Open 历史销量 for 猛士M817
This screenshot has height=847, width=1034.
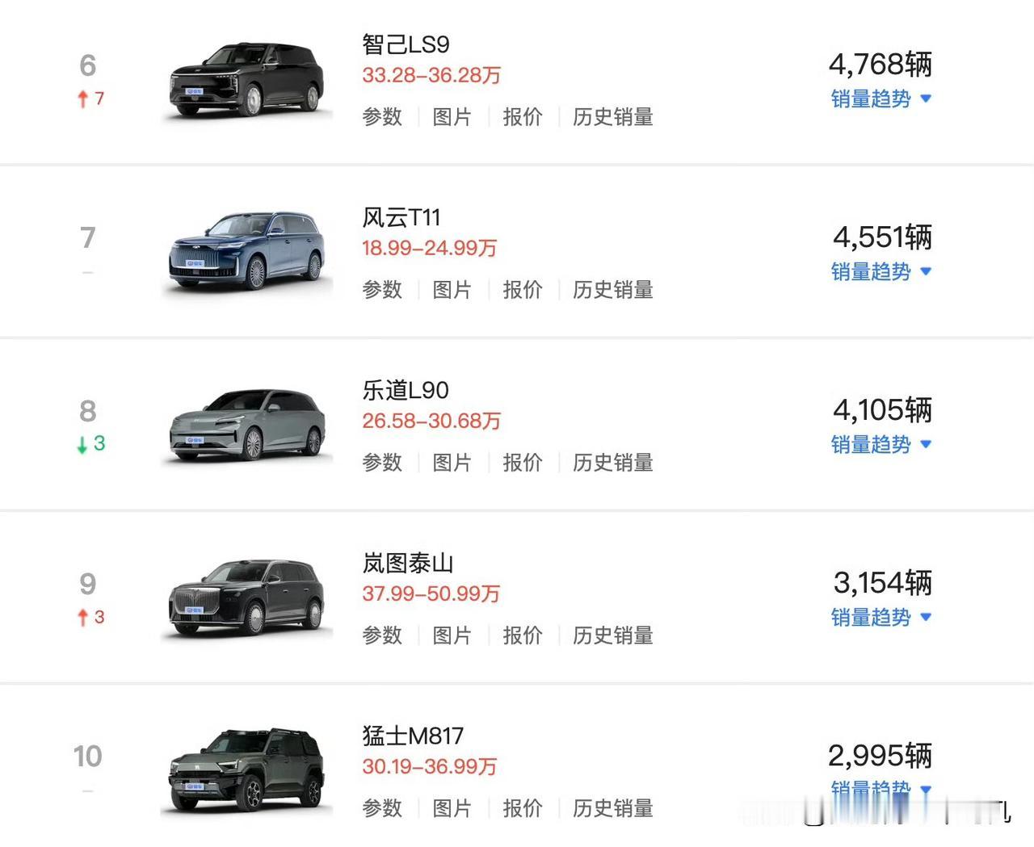click(x=613, y=808)
